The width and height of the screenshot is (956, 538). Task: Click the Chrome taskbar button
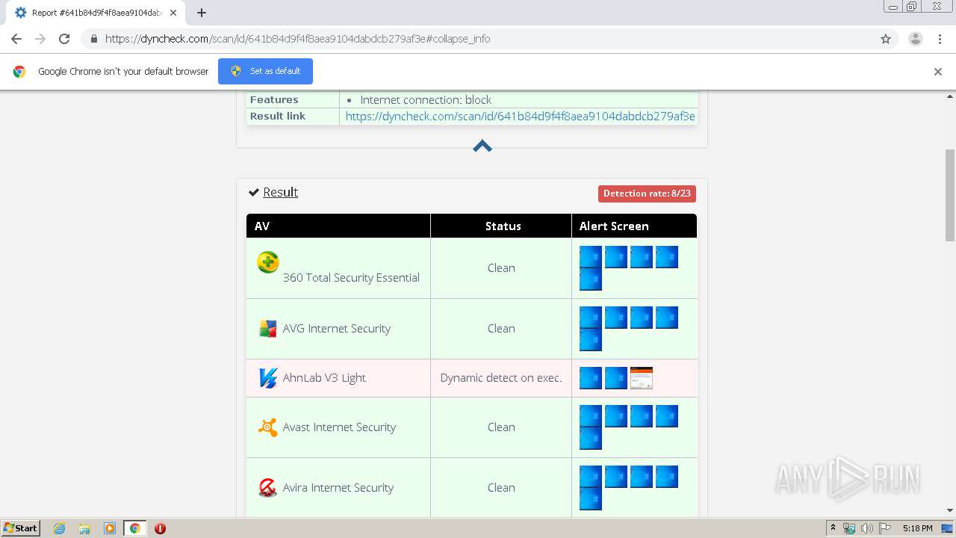pos(134,528)
